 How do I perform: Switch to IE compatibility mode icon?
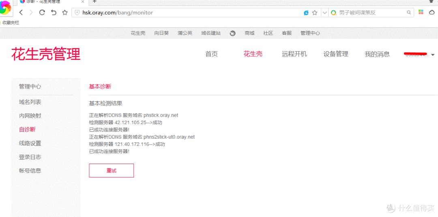307,13
